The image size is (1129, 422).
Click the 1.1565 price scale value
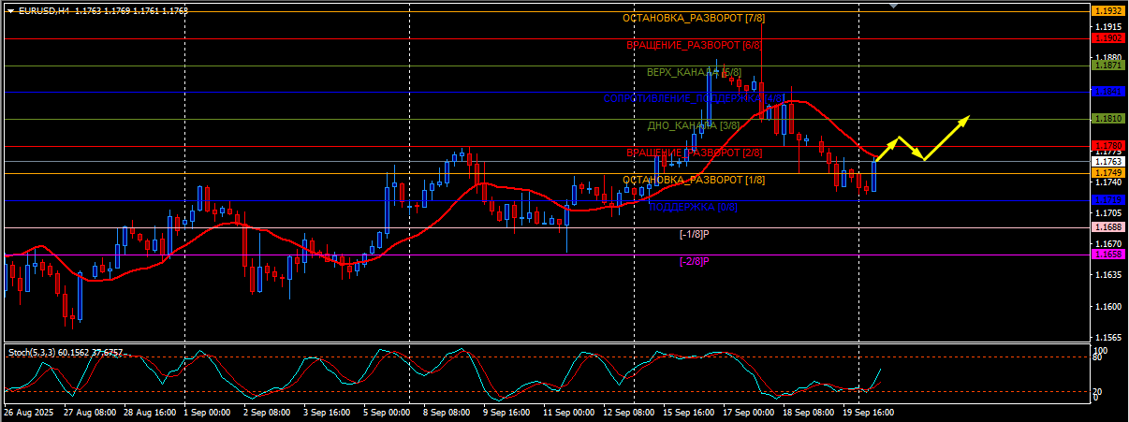pyautogui.click(x=1108, y=338)
